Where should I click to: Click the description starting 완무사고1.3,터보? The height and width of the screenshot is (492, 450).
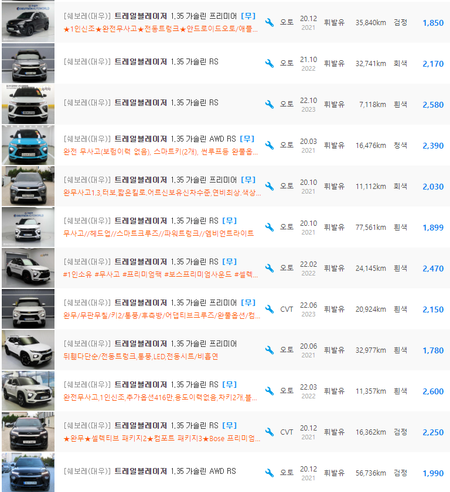[x=162, y=192]
